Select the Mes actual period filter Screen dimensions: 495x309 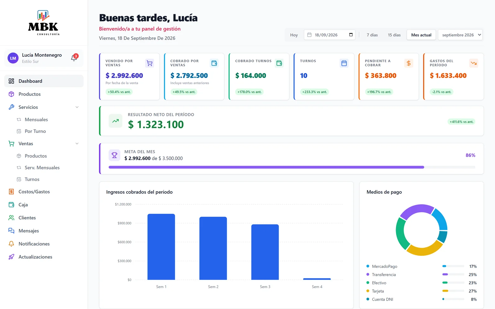(421, 35)
